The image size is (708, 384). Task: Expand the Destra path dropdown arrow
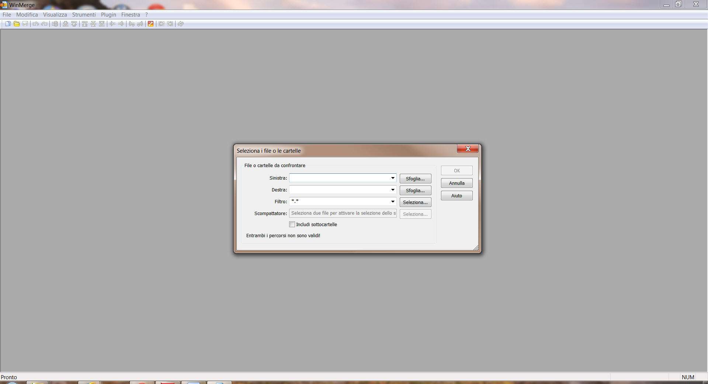(393, 190)
